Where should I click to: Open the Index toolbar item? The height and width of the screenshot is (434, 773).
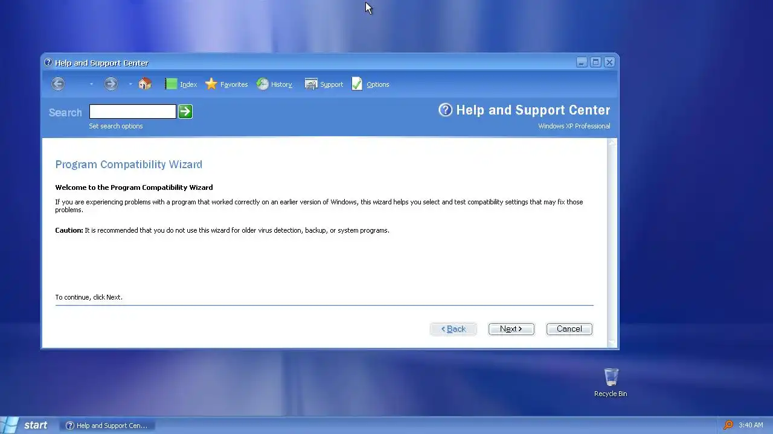(181, 84)
